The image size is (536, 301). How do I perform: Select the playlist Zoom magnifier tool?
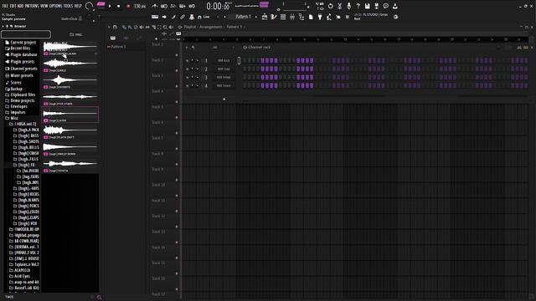click(x=165, y=27)
